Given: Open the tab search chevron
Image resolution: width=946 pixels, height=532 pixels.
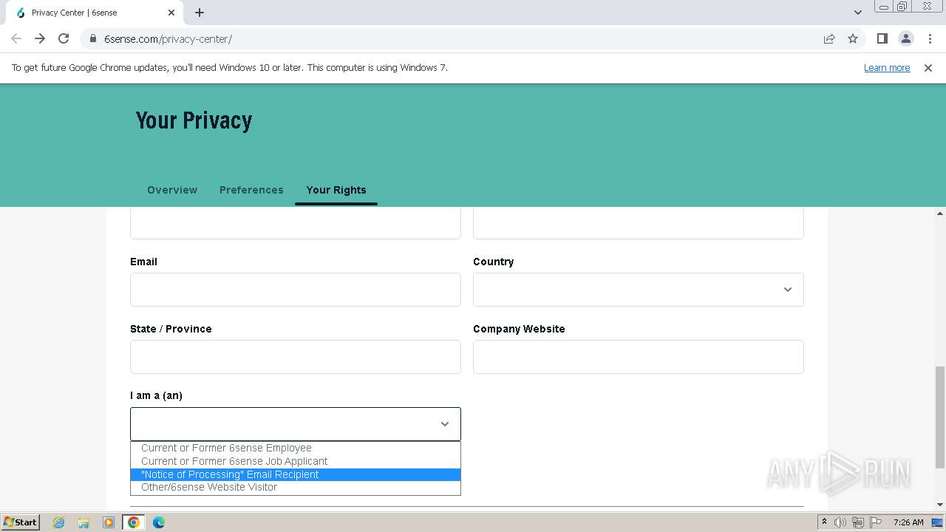Looking at the screenshot, I should (x=858, y=13).
